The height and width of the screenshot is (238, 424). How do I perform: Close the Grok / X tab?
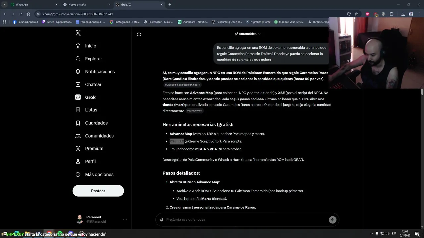162,5
